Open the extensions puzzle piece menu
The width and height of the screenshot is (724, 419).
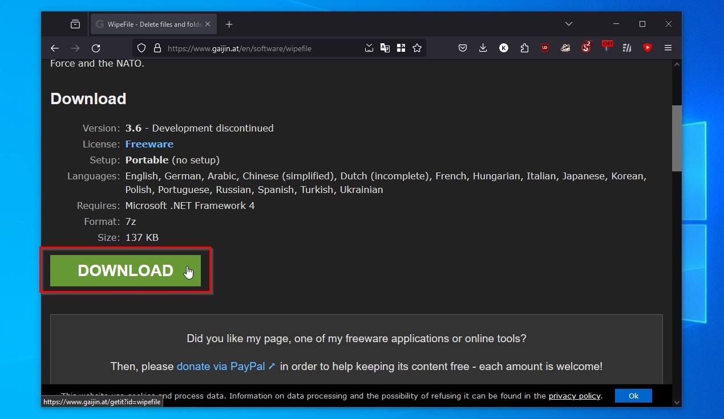click(524, 48)
